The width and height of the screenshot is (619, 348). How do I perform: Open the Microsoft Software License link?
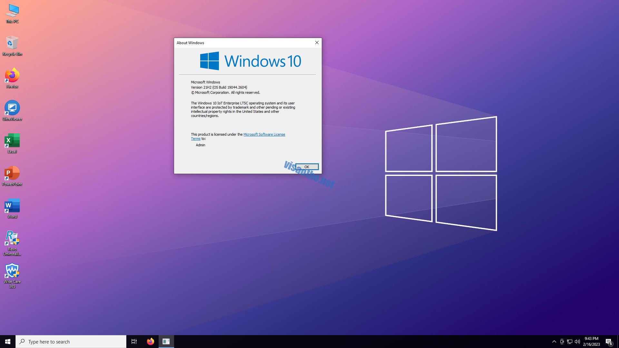(x=264, y=134)
